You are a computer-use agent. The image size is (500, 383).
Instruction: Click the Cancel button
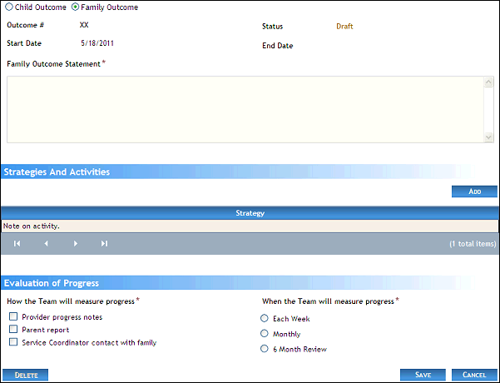click(x=474, y=375)
